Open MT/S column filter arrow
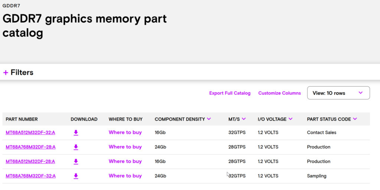The height and width of the screenshot is (190, 380). coord(243,119)
